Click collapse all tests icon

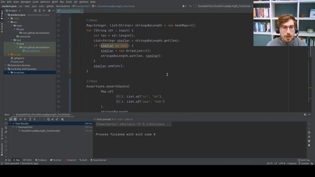tap(34, 119)
